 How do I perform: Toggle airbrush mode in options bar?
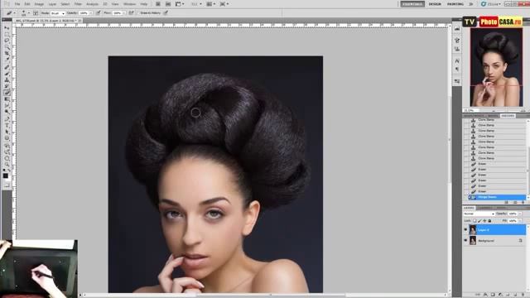tap(131, 13)
